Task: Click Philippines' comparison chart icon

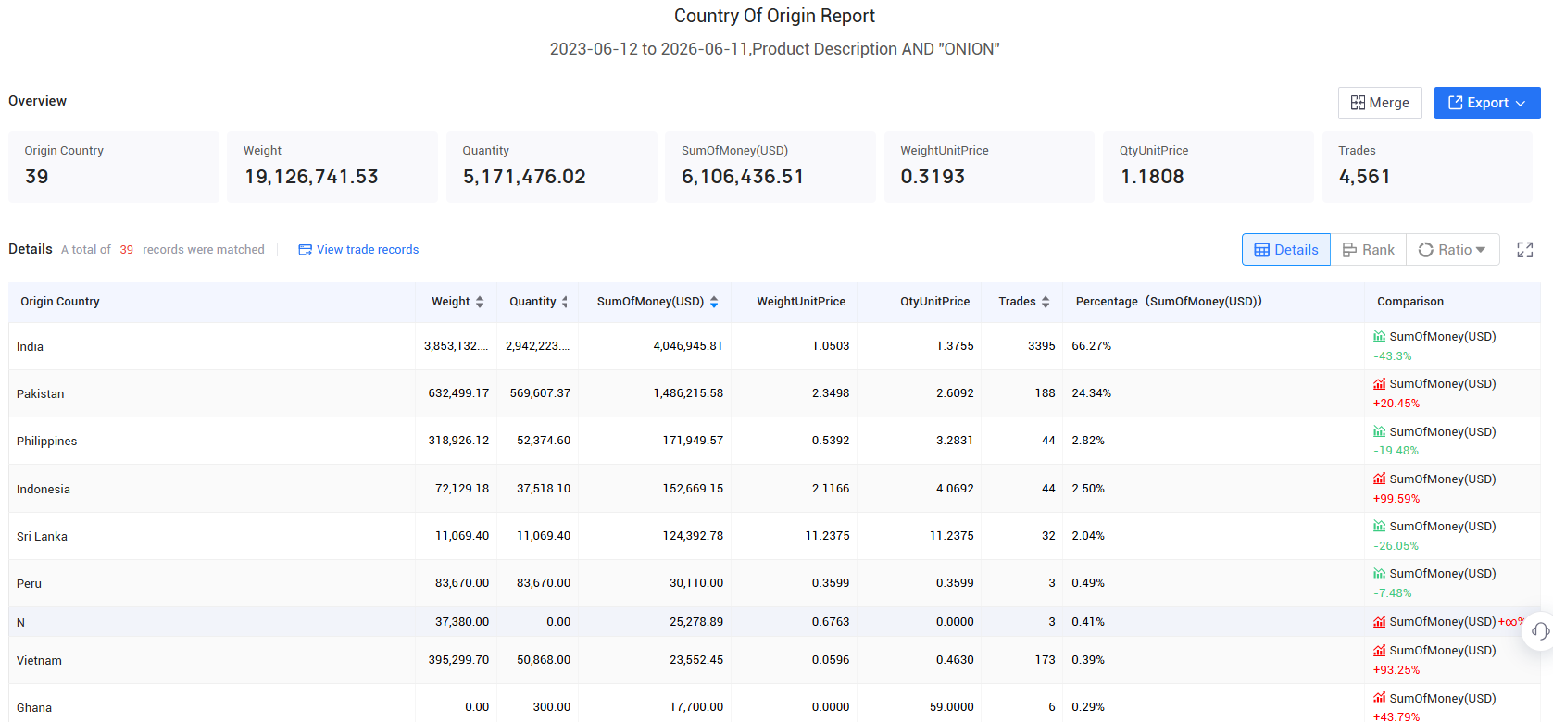Action: pyautogui.click(x=1379, y=432)
